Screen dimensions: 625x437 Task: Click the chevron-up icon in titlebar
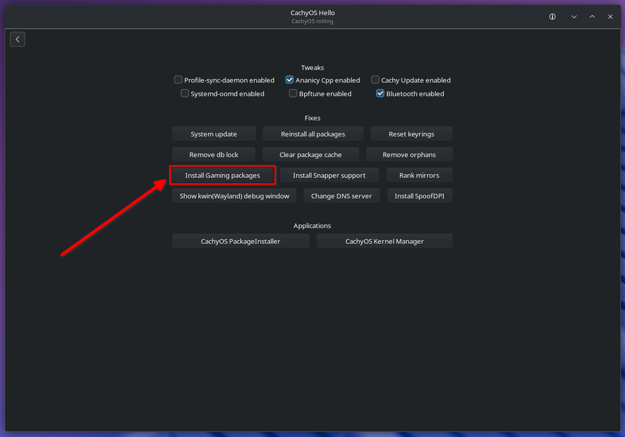[592, 17]
